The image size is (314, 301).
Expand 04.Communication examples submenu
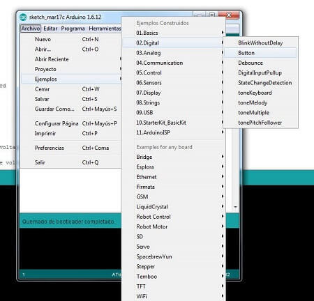174,63
